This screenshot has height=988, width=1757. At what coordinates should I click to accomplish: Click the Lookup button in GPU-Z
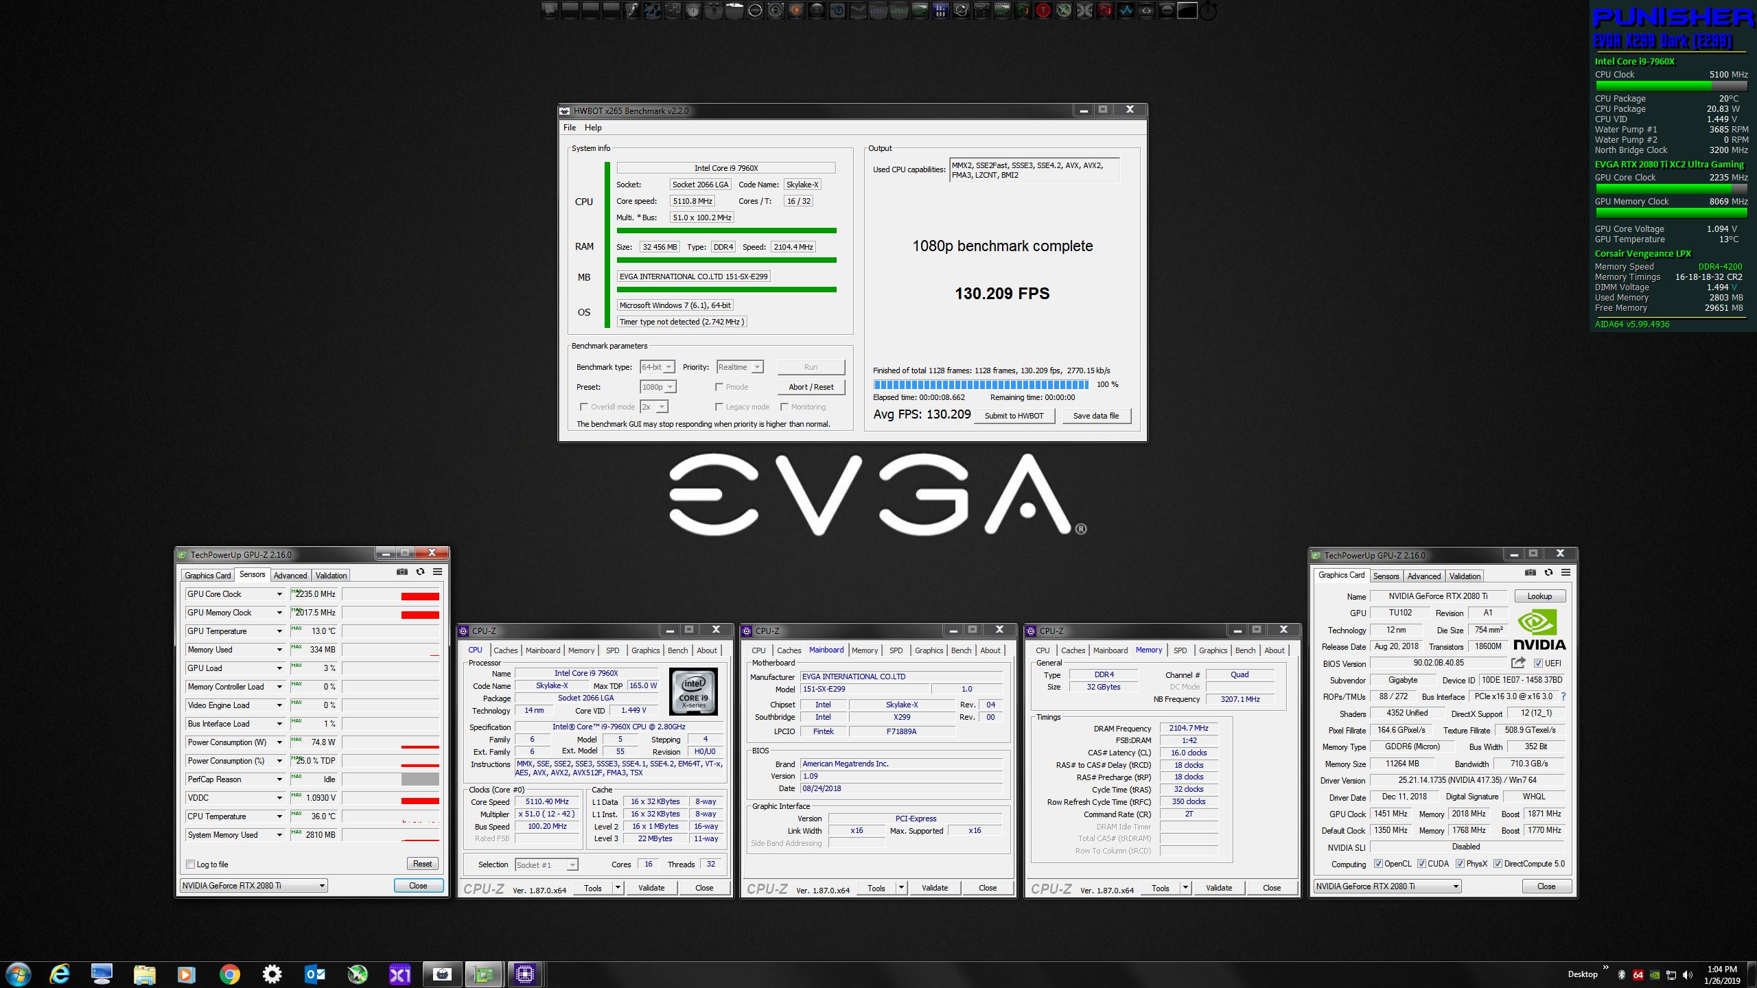[x=1539, y=596]
